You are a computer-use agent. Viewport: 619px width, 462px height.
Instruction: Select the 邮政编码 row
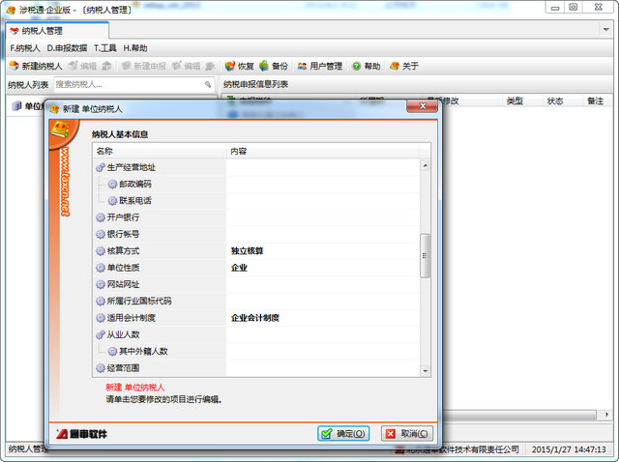pyautogui.click(x=256, y=184)
